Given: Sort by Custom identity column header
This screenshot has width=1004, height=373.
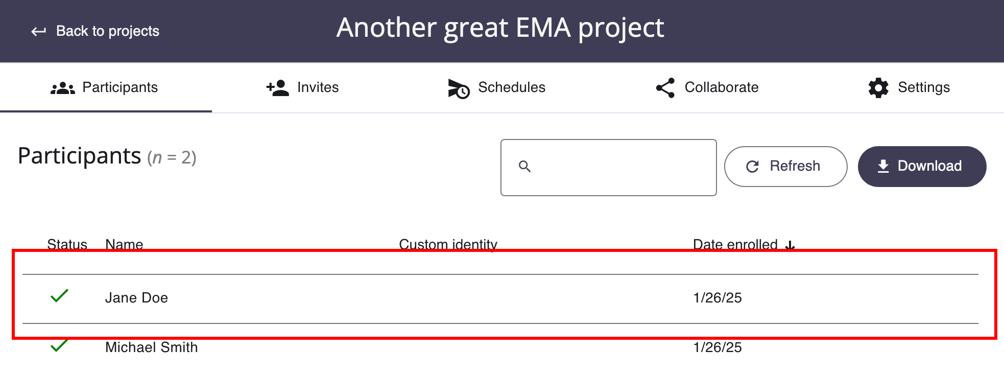Looking at the screenshot, I should (448, 244).
